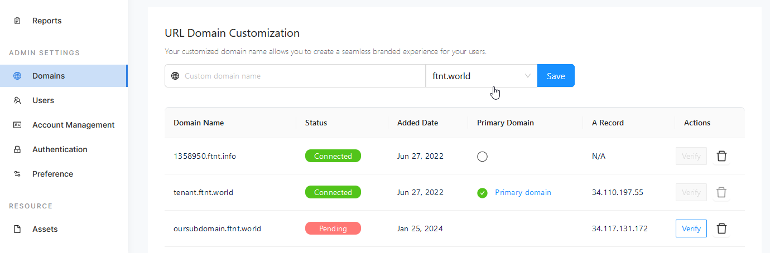770x253 pixels.
Task: Click the Authentication lock icon
Action: pyautogui.click(x=17, y=149)
